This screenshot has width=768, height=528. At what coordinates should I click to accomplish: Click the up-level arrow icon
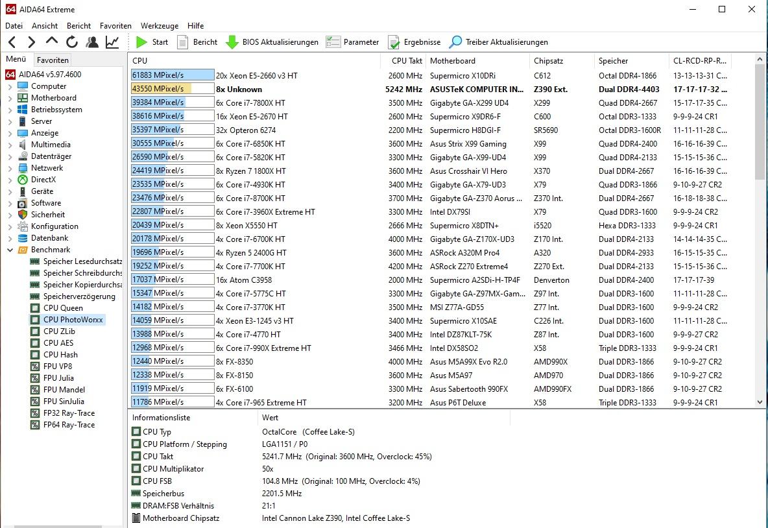pos(51,41)
